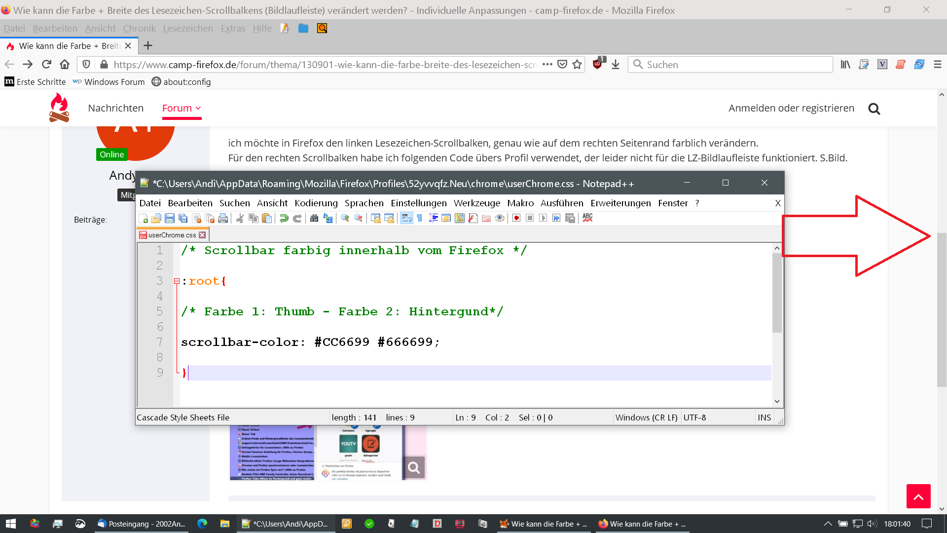Click the Print icon in Notepad++ toolbar
The width and height of the screenshot is (947, 533).
pyautogui.click(x=223, y=218)
